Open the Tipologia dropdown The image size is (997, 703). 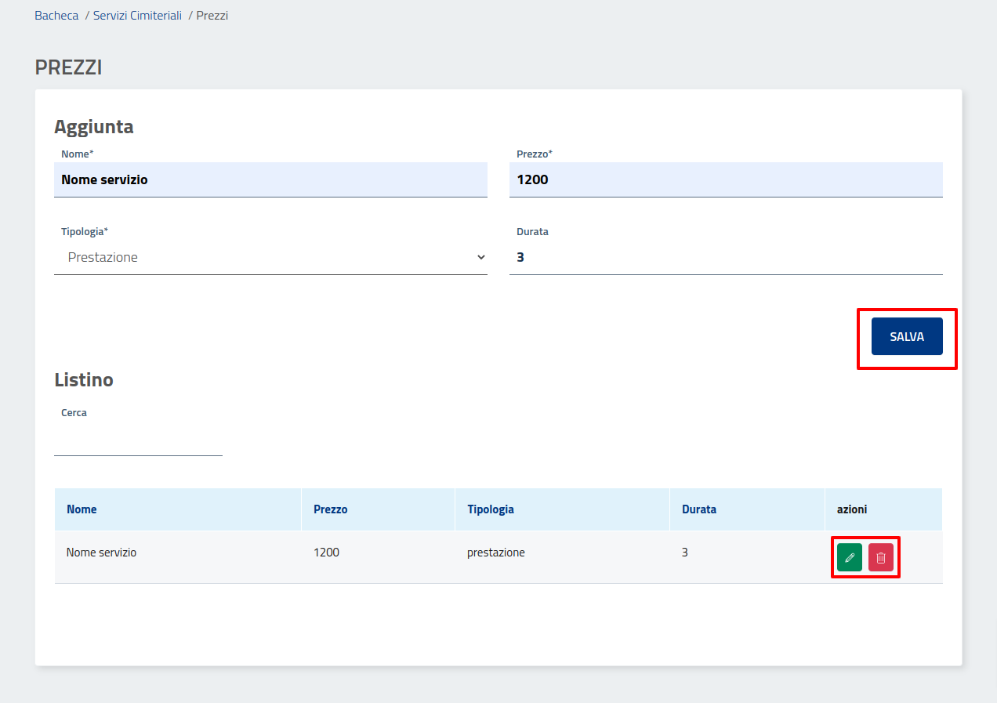click(270, 257)
